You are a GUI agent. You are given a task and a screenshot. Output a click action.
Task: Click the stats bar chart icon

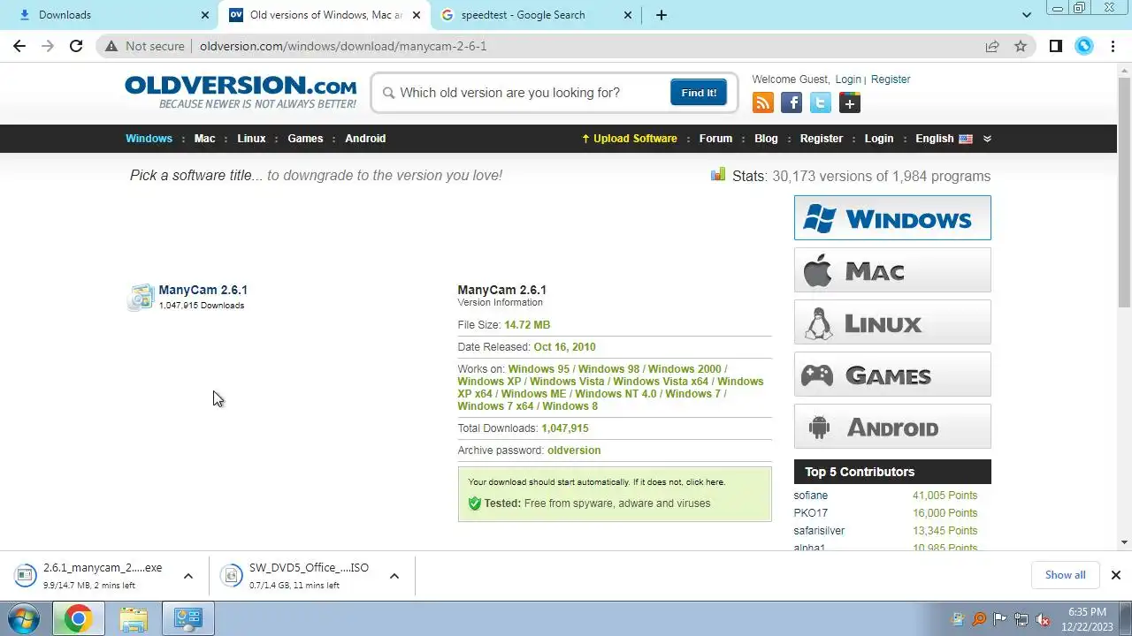click(718, 175)
